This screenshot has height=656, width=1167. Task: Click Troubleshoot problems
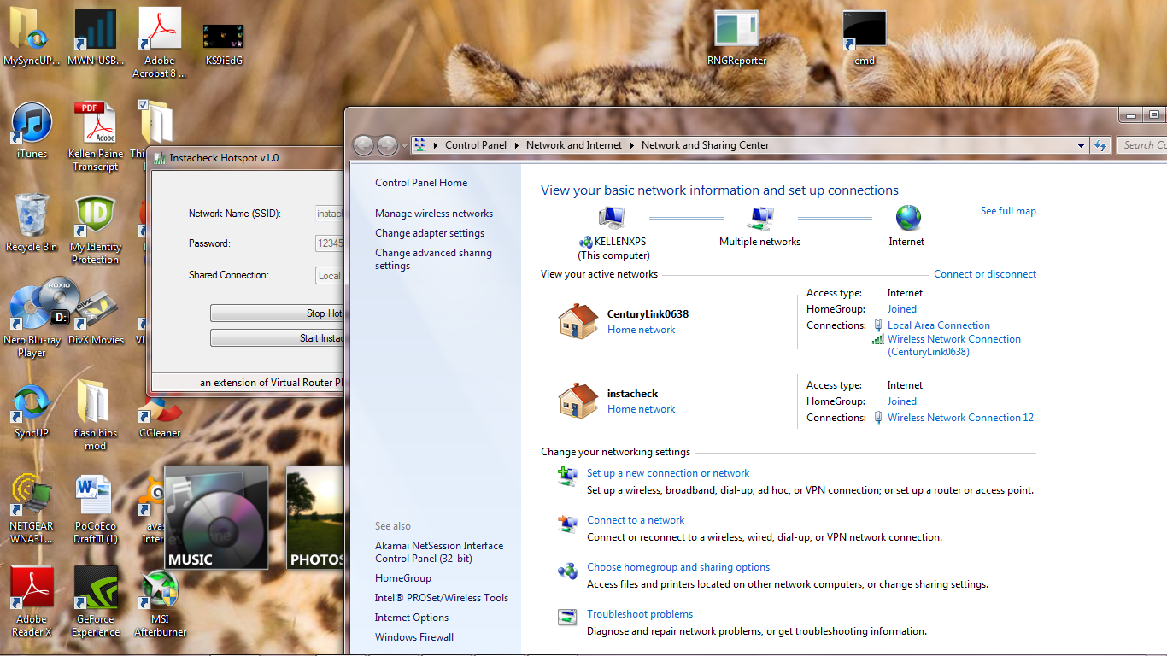[640, 614]
